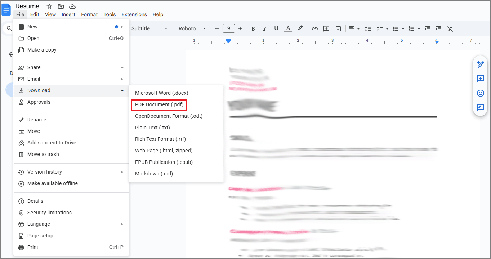Open the Extensions menu
This screenshot has width=491, height=259.
pos(134,14)
